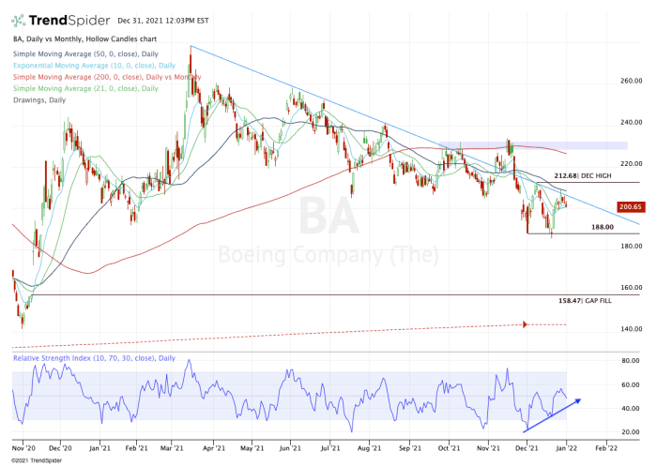Click the '158.47| GAP FILL' annotation label
This screenshot has height=466, width=657.
585,301
